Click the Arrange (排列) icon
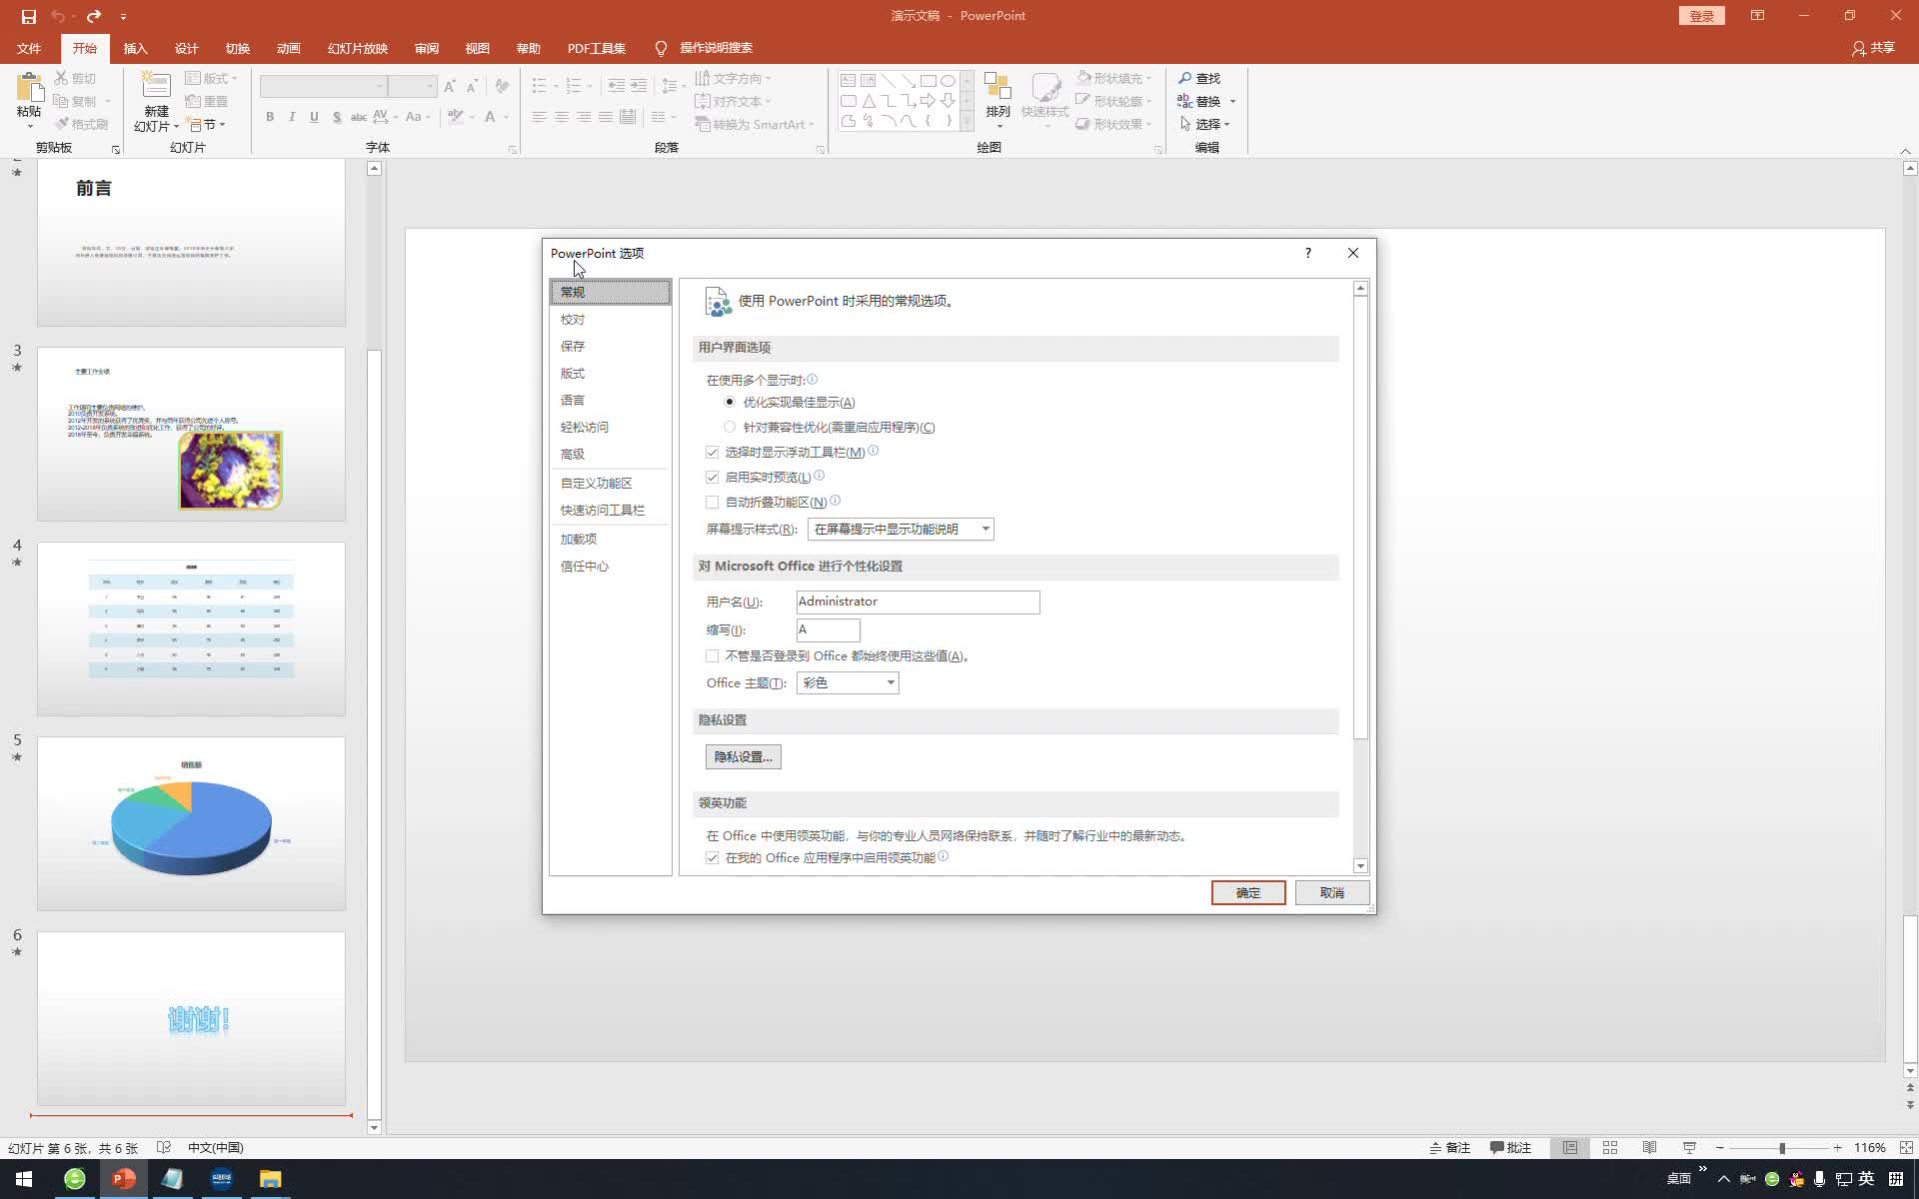This screenshot has height=1199, width=1919. [x=997, y=86]
